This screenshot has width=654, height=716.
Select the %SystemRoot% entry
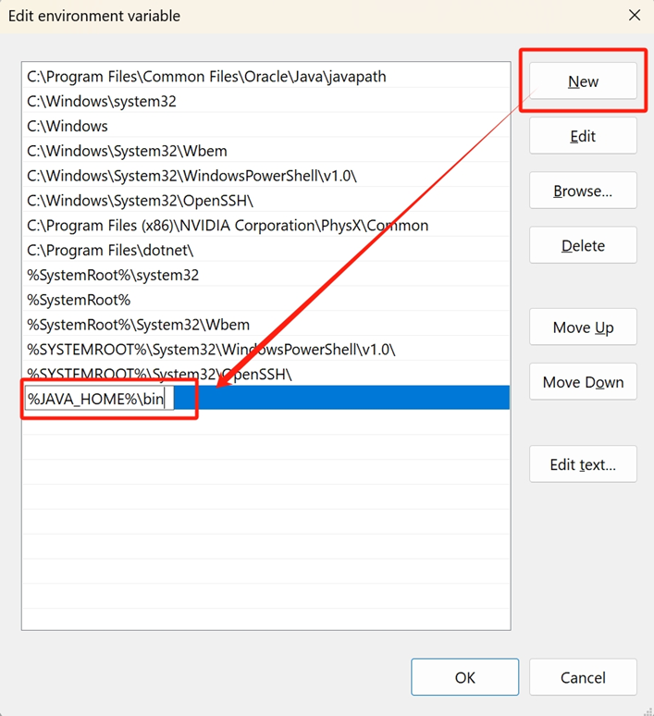click(x=79, y=301)
